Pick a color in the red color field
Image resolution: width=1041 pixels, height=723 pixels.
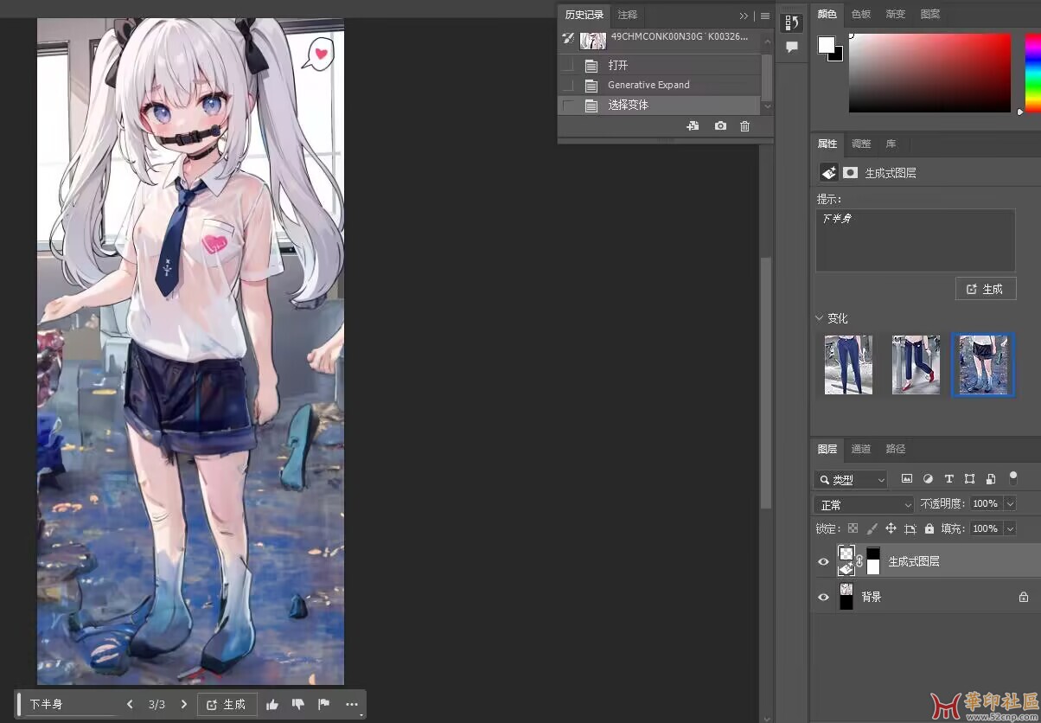[x=929, y=73]
